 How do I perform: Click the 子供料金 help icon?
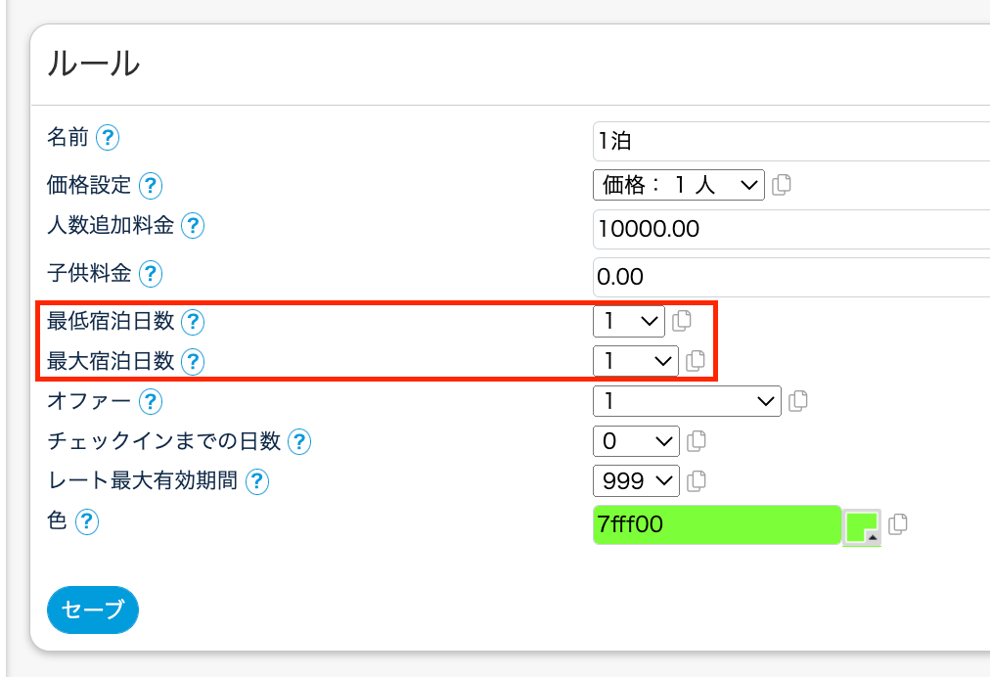click(150, 273)
